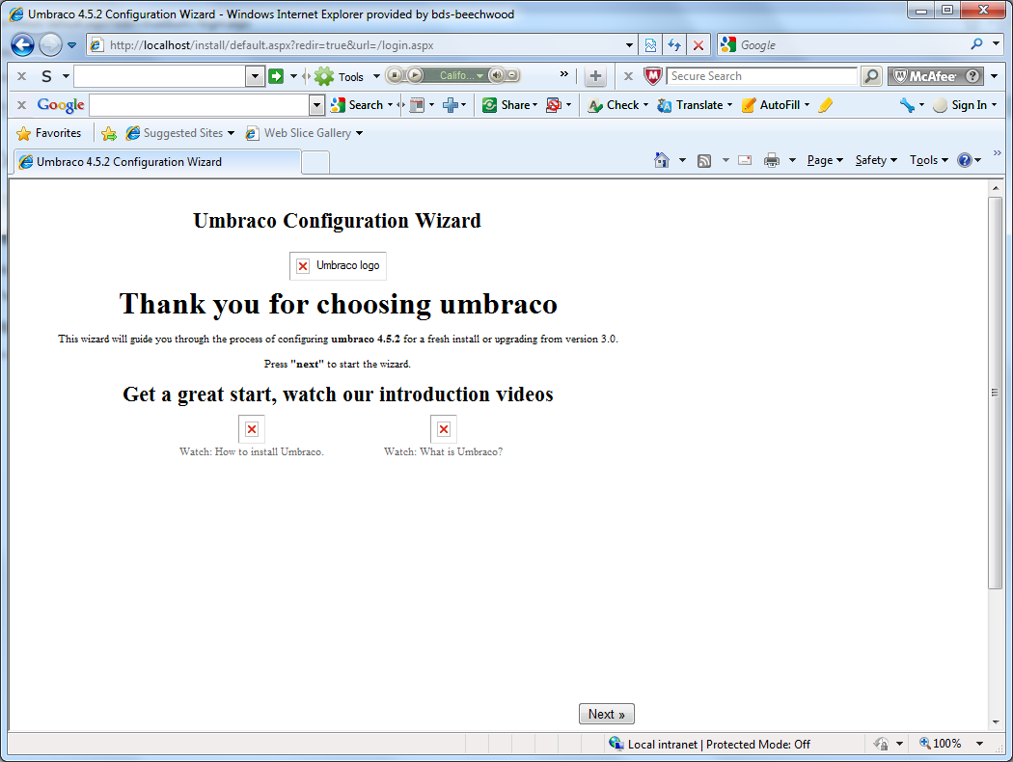Screen dimensions: 1013x762
Task: Click the Read Mail envelope icon
Action: tap(744, 160)
